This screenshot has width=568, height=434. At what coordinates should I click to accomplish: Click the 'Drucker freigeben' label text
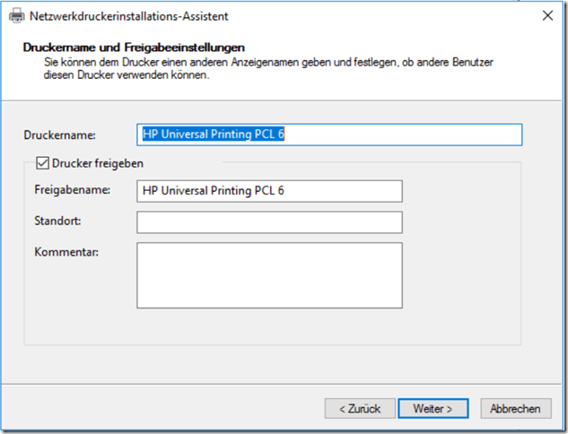click(x=98, y=164)
